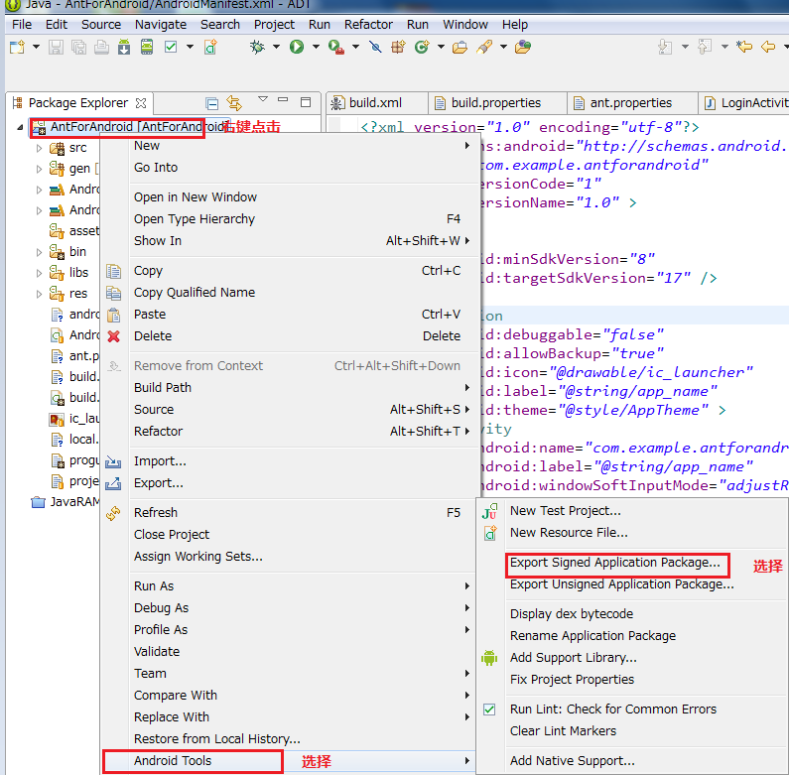
Task: Toggle Run Lint: Check for Common Errors
Action: [612, 709]
